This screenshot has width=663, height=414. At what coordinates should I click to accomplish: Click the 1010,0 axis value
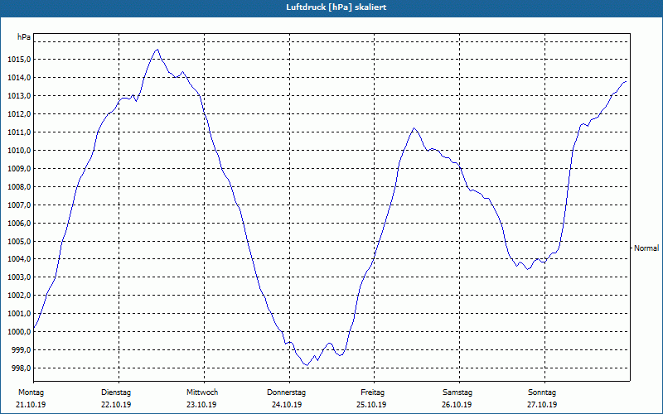[x=19, y=151]
